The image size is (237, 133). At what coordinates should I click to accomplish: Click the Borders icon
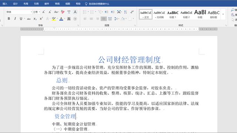130,19
